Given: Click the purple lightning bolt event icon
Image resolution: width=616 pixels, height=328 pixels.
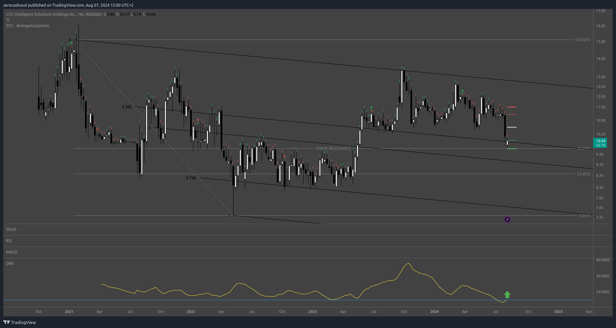Looking at the screenshot, I should 507,220.
